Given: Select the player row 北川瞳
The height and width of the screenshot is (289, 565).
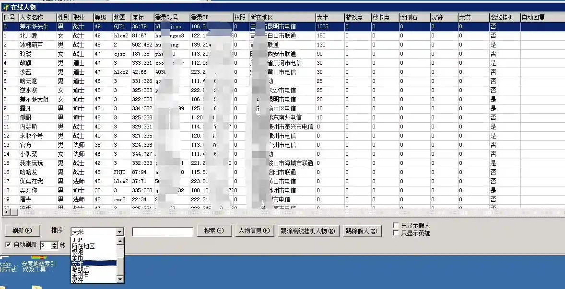Looking at the screenshot, I should (283, 35).
